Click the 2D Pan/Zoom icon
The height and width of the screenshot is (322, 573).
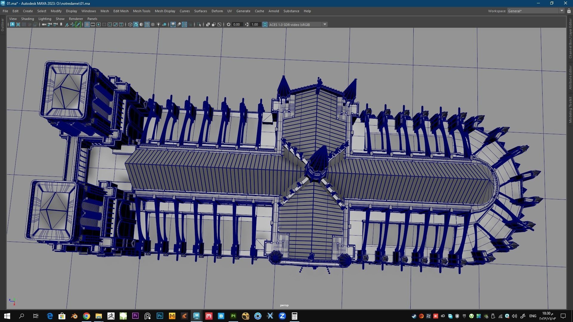coord(73,24)
